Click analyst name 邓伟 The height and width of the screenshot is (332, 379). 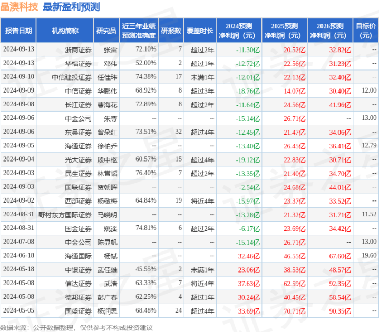(x=111, y=64)
